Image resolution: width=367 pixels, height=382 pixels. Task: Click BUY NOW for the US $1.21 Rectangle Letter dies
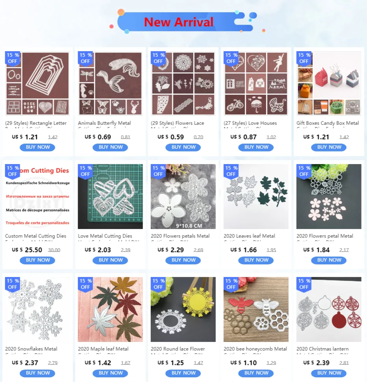pos(37,147)
